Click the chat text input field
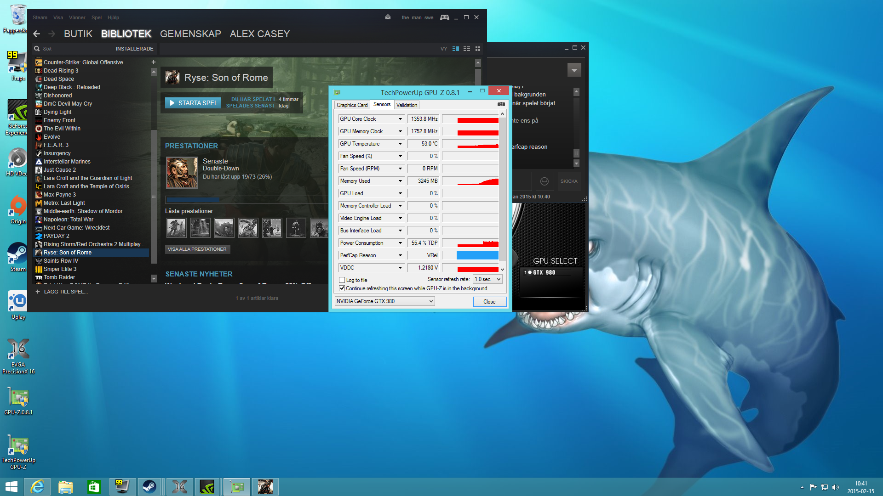The height and width of the screenshot is (496, 883). tap(522, 181)
